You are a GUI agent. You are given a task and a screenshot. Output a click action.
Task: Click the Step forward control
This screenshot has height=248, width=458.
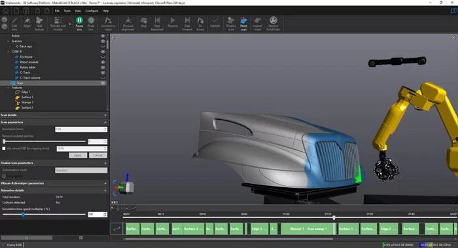point(187,24)
